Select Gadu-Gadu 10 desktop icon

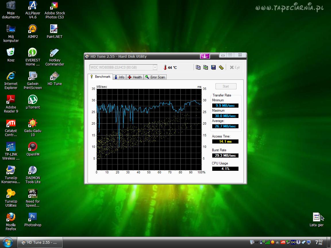click(33, 128)
